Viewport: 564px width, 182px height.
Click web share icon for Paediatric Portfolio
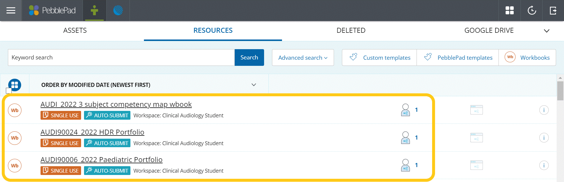[x=476, y=165]
